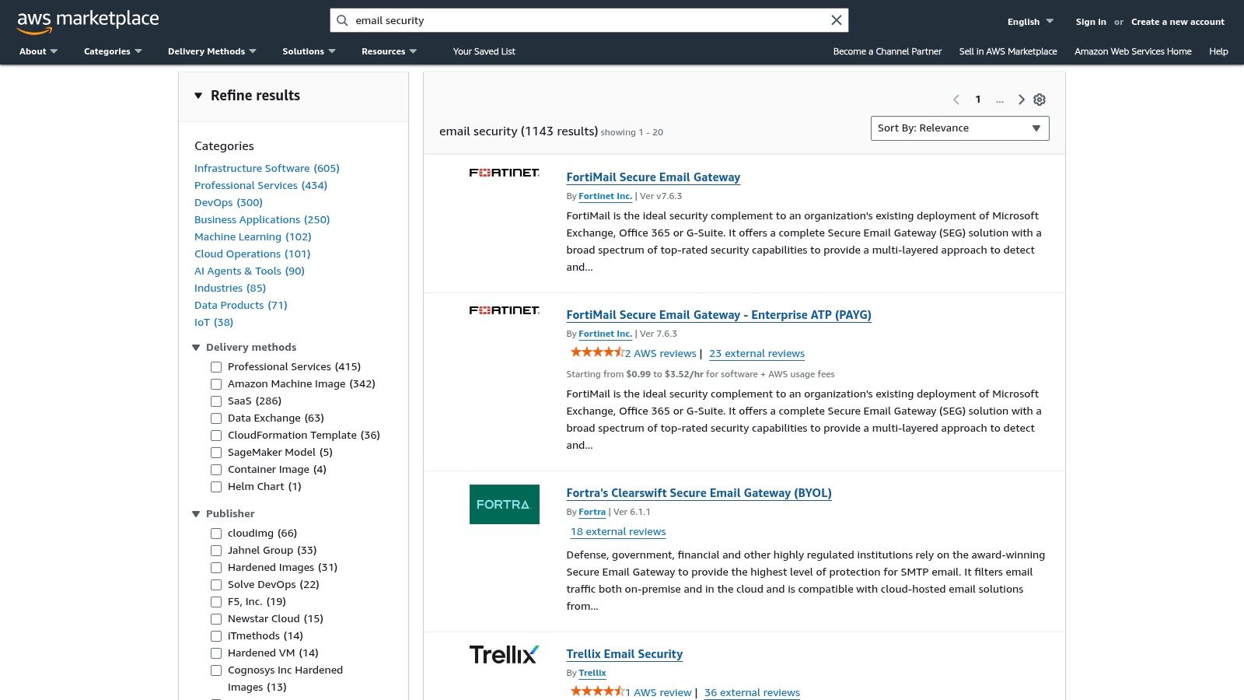Open the results settings gear icon
This screenshot has width=1244, height=700.
coord(1040,100)
